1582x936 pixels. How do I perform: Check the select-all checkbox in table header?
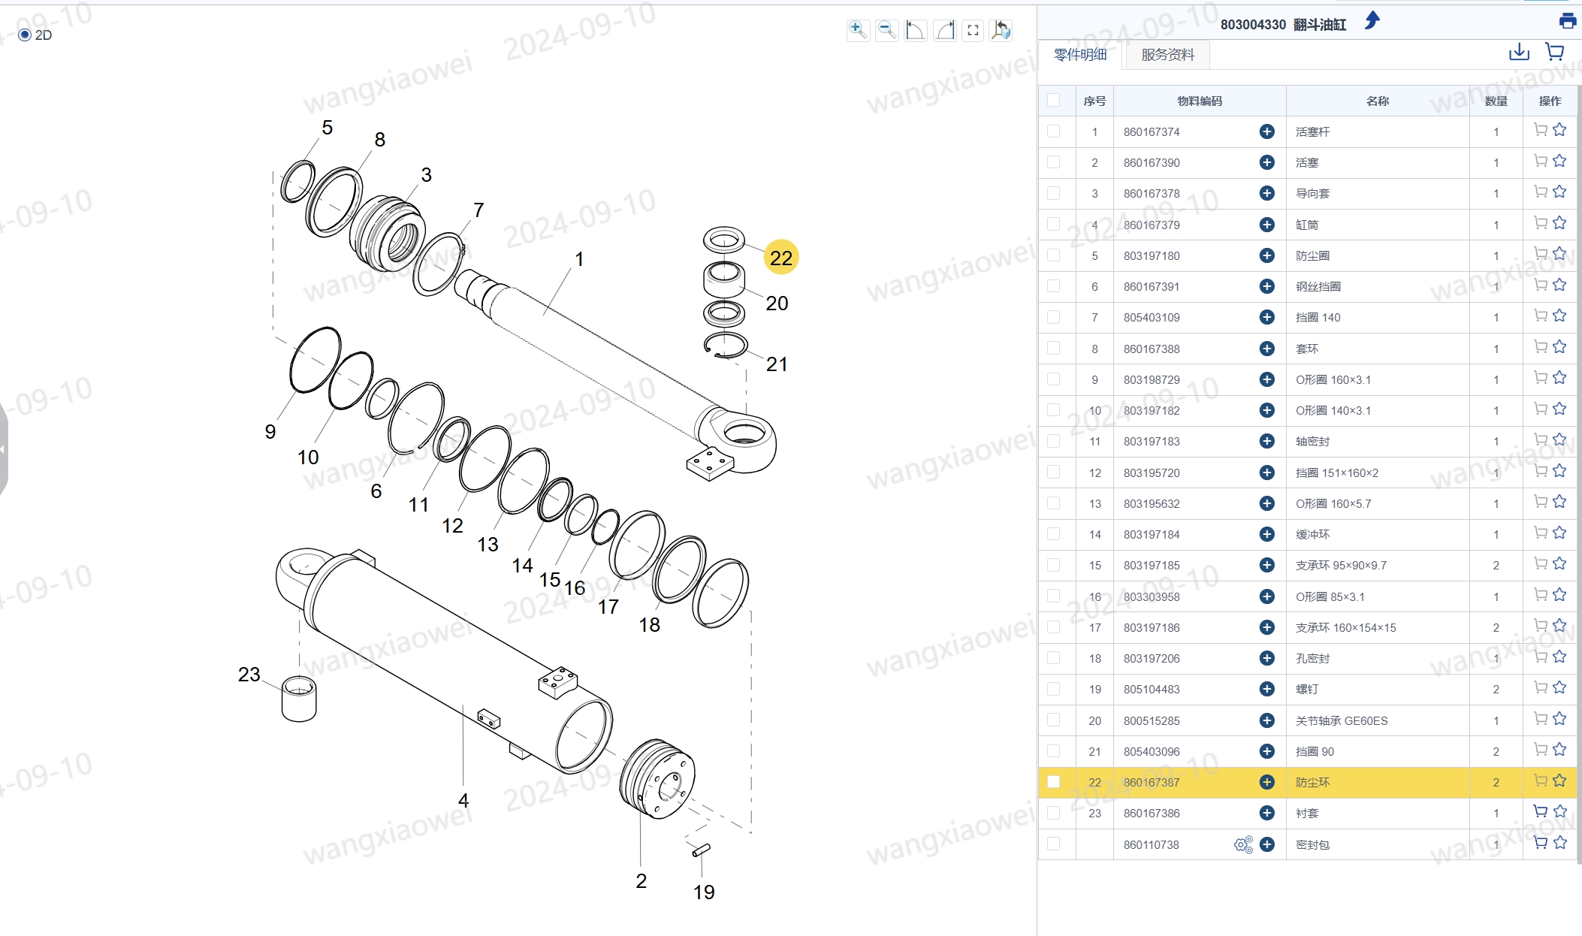pyautogui.click(x=1054, y=100)
